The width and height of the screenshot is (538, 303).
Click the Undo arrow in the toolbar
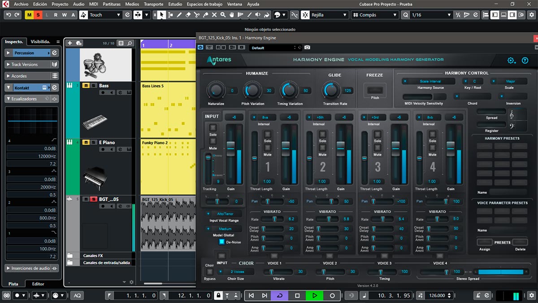coord(9,15)
